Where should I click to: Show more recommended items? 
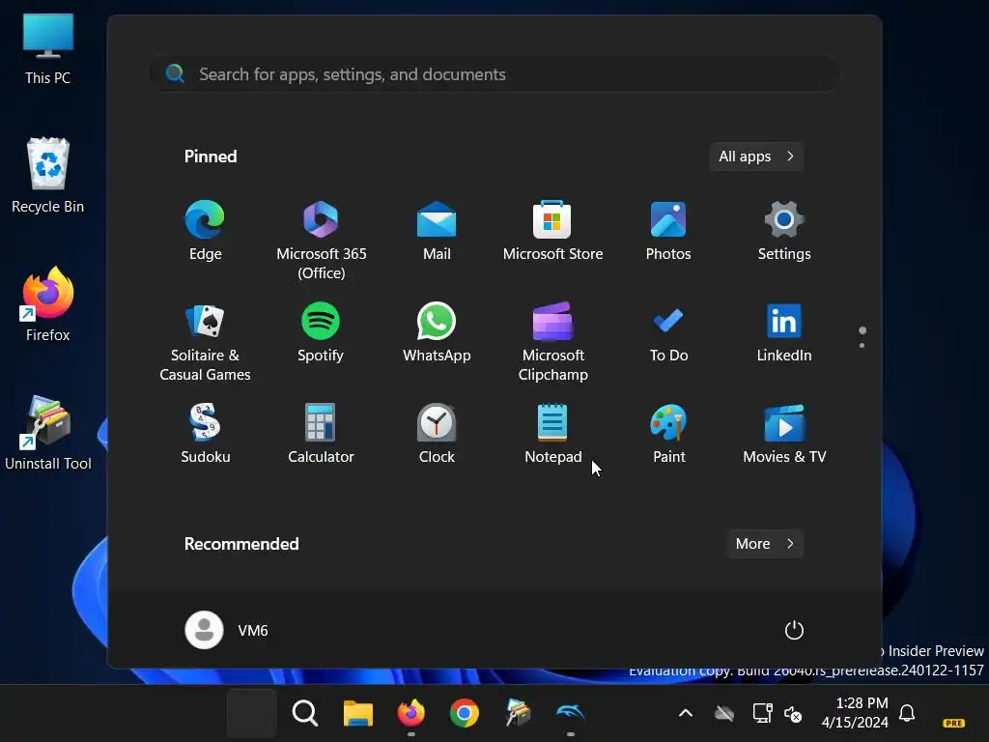click(765, 544)
